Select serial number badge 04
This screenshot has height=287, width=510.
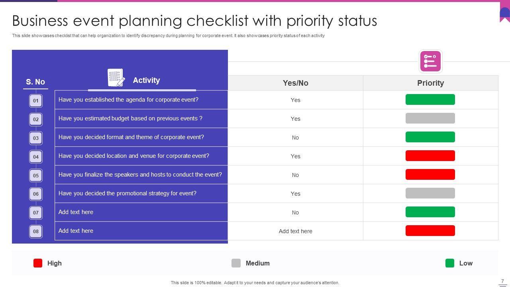pos(36,157)
